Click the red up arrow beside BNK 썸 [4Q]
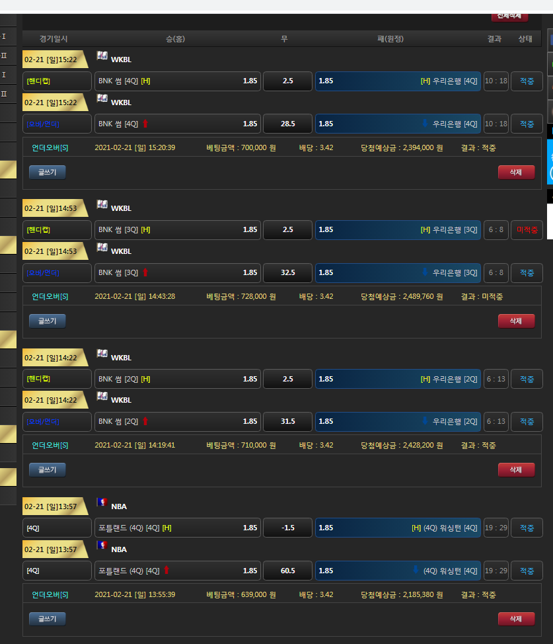The height and width of the screenshot is (644, 553). pyautogui.click(x=145, y=124)
